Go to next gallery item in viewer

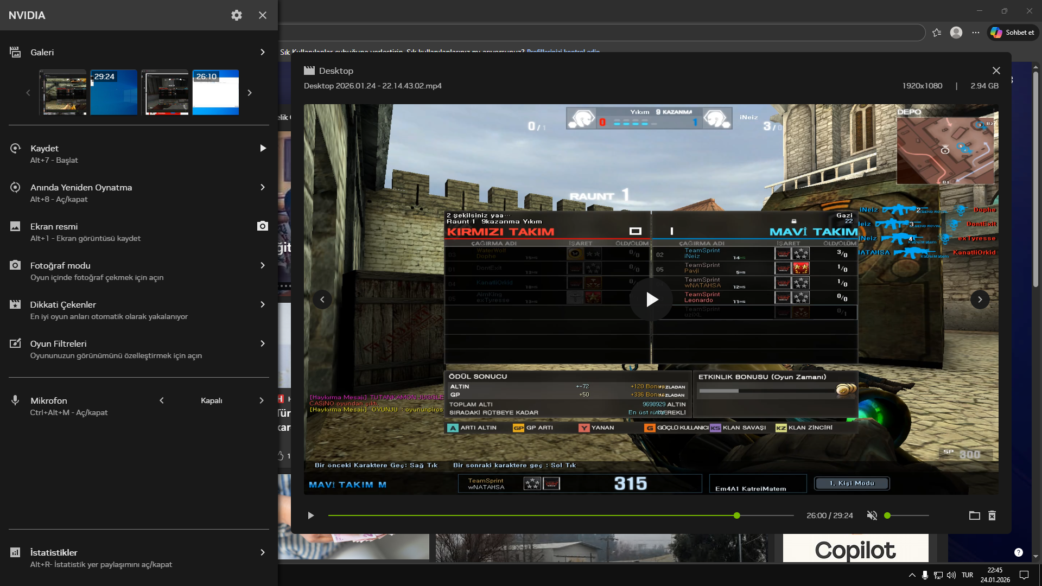[x=980, y=300]
